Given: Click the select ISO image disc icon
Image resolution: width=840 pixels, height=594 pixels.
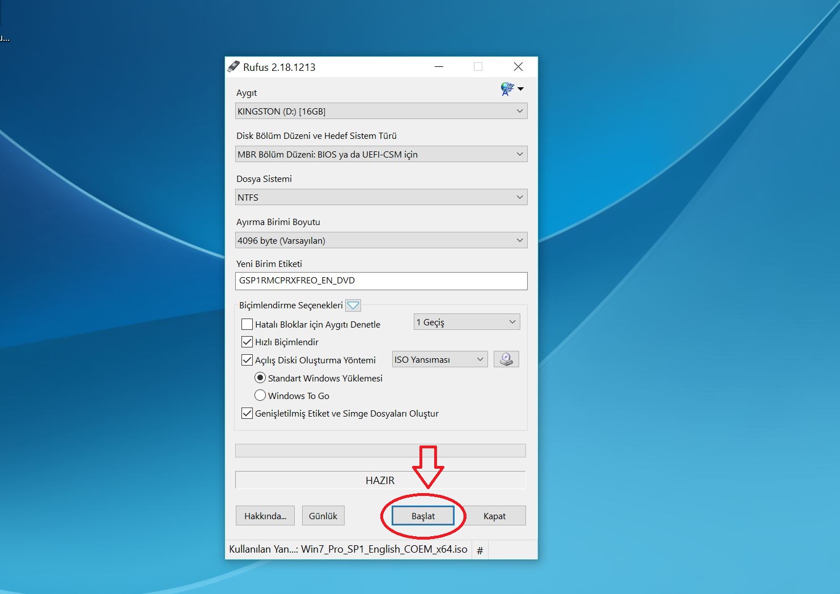Looking at the screenshot, I should [506, 359].
